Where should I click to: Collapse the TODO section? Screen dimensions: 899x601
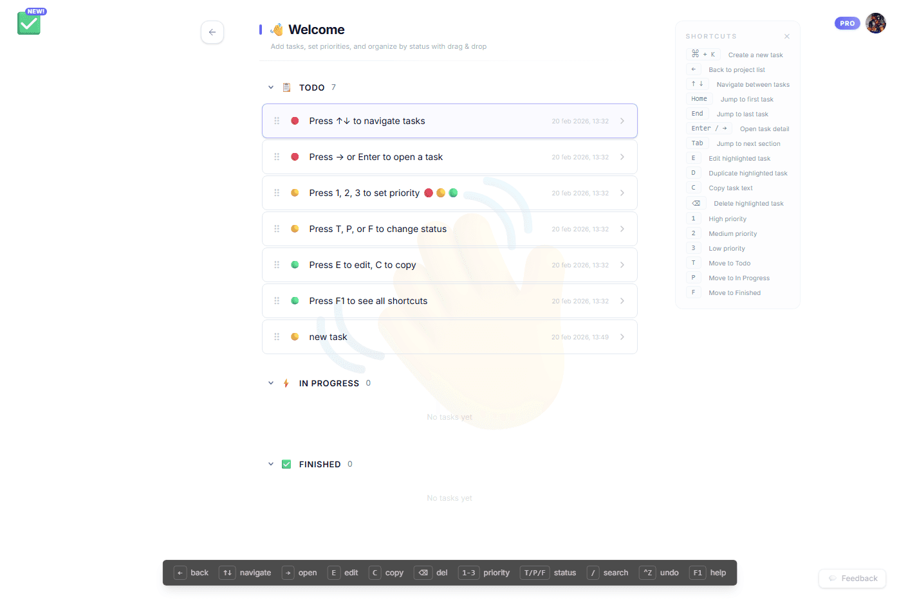click(271, 87)
